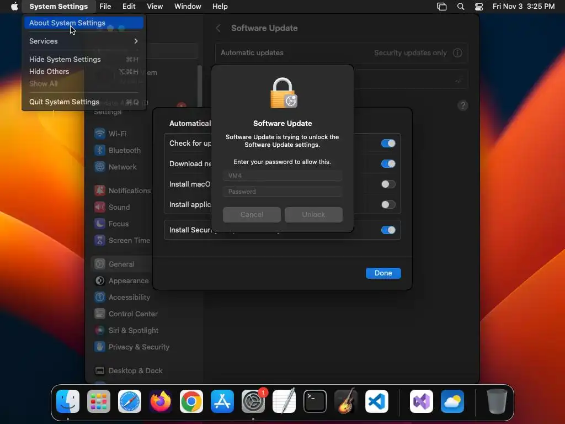This screenshot has height=424, width=565.
Task: Open Focus settings in the sidebar
Action: 111,224
